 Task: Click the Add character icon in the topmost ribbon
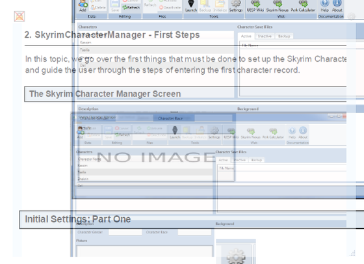pyautogui.click(x=83, y=6)
